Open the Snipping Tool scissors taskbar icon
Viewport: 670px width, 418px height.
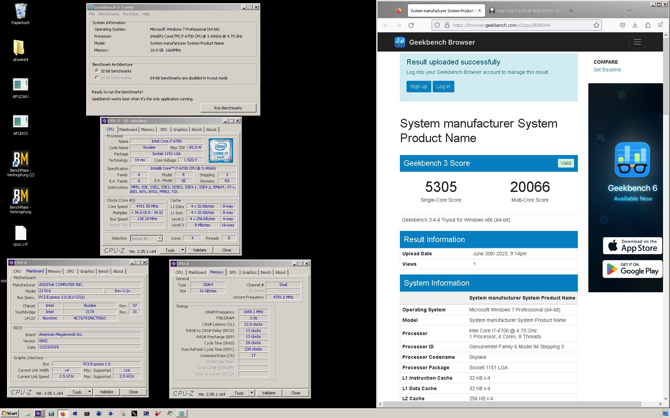click(x=122, y=413)
